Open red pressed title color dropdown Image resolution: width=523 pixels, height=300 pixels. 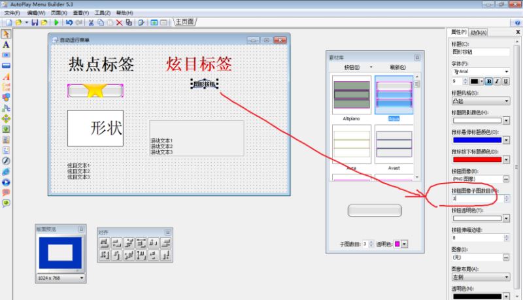(506, 159)
